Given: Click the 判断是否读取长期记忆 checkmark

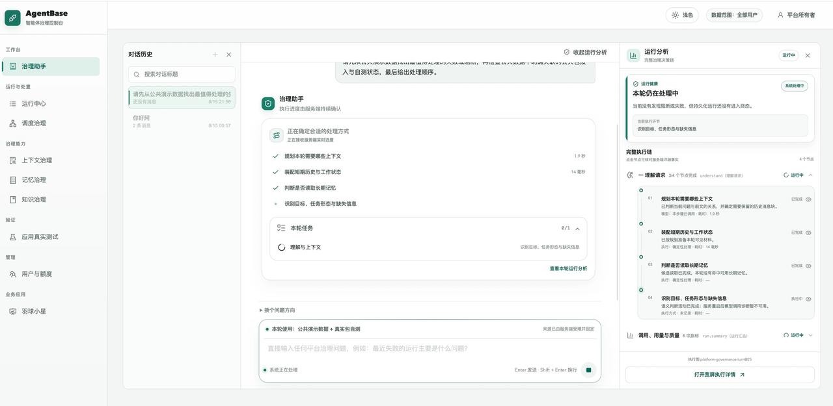Looking at the screenshot, I should tap(276, 188).
